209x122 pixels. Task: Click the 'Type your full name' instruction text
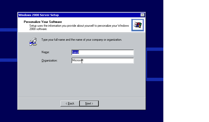tap(82, 40)
